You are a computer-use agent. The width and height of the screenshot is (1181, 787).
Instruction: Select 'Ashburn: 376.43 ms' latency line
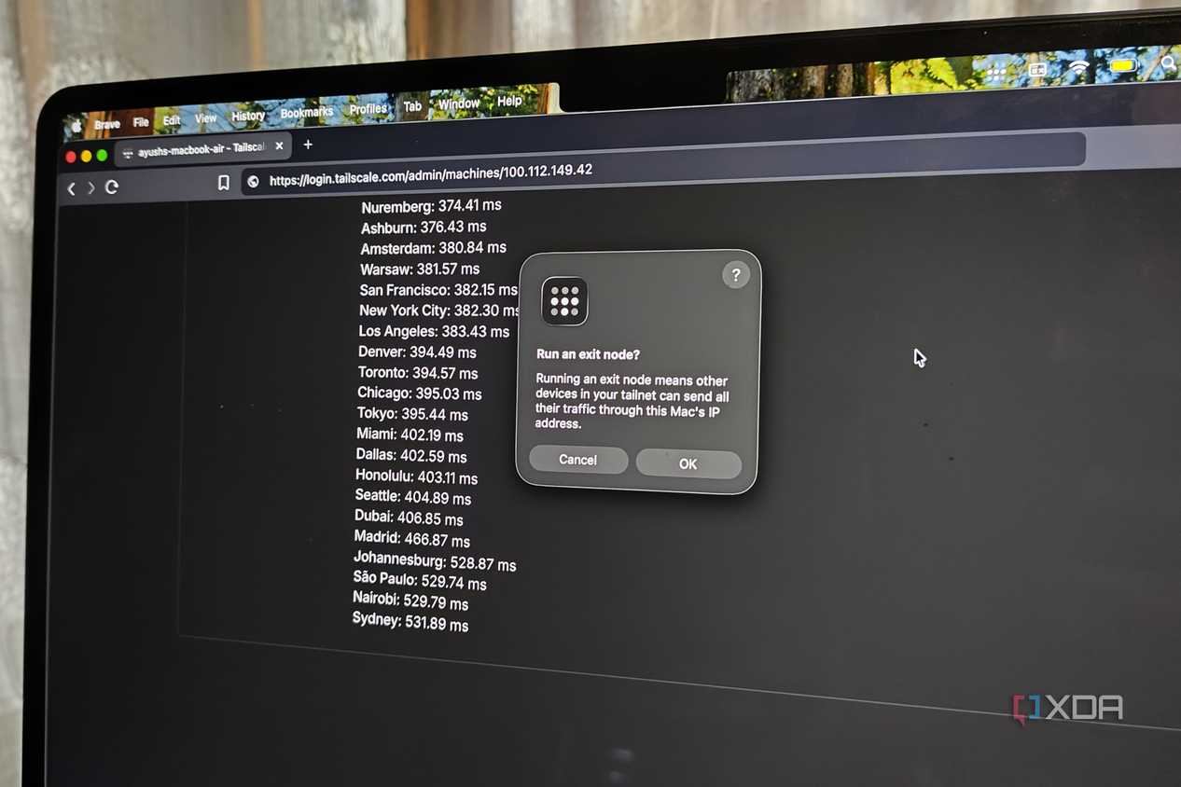pyautogui.click(x=424, y=227)
